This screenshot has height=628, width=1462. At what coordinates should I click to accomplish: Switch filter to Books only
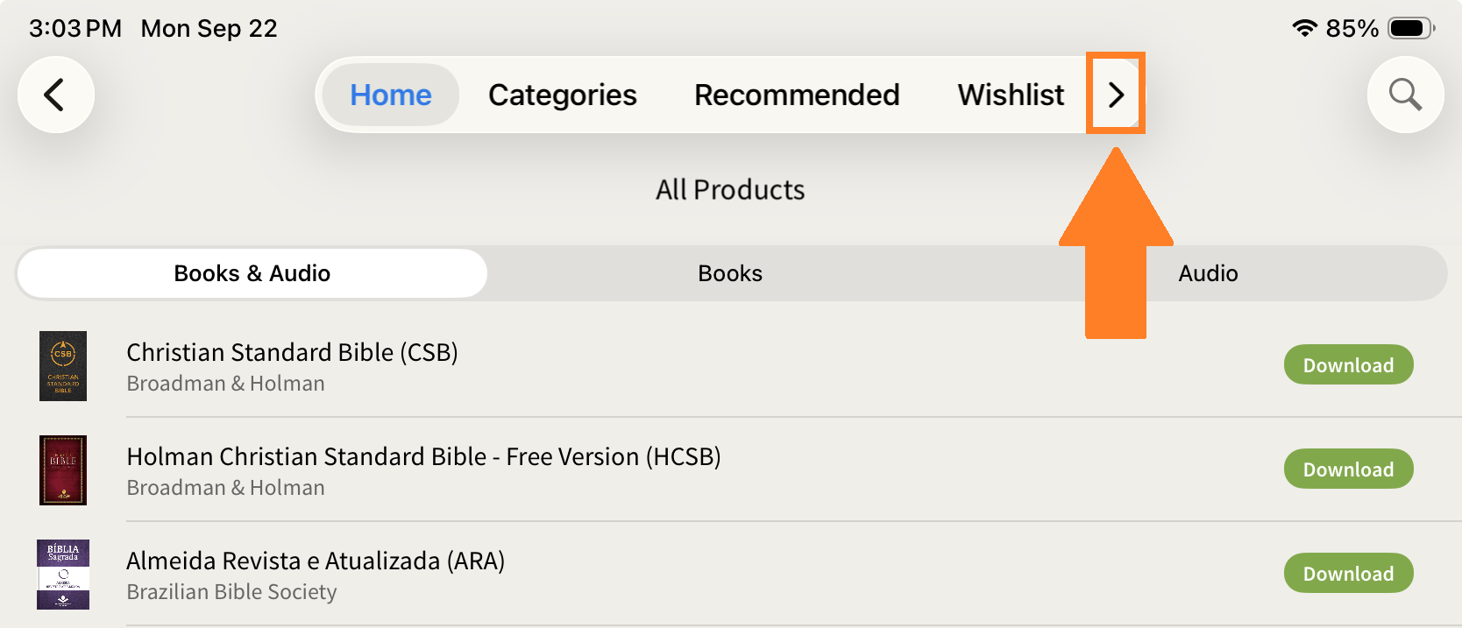730,273
